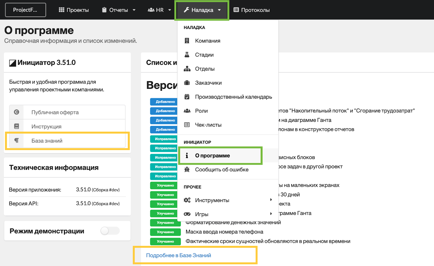This screenshot has height=266, width=434.
Task: Click text Маска ввода номера телефона
Action: [x=224, y=232]
